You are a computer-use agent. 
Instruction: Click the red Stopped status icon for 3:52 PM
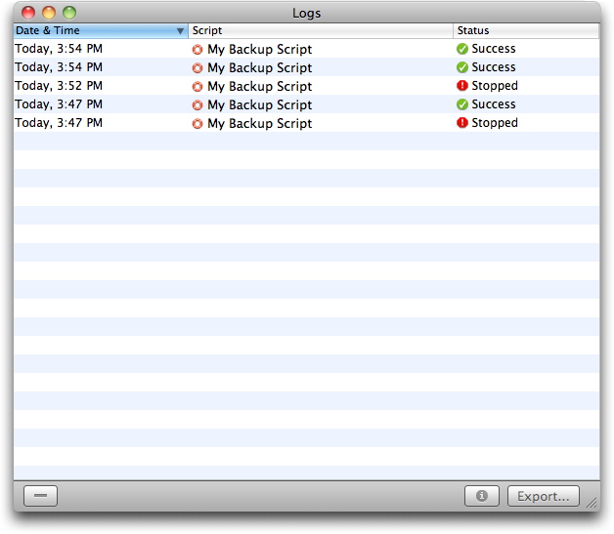pos(462,86)
